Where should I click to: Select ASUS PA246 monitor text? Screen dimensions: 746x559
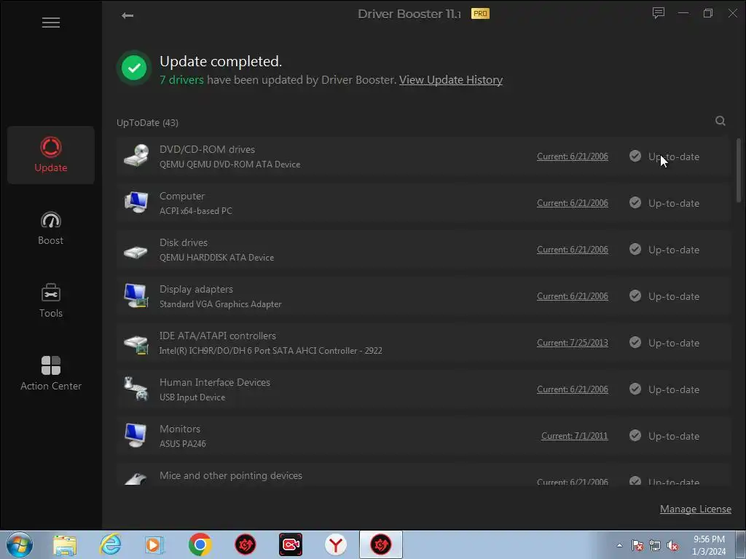click(x=183, y=444)
